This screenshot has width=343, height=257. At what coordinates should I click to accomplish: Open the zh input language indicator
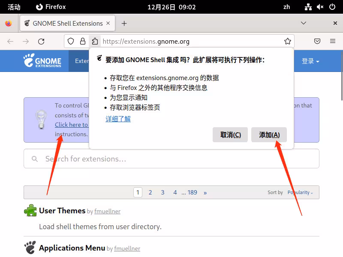[286, 7]
